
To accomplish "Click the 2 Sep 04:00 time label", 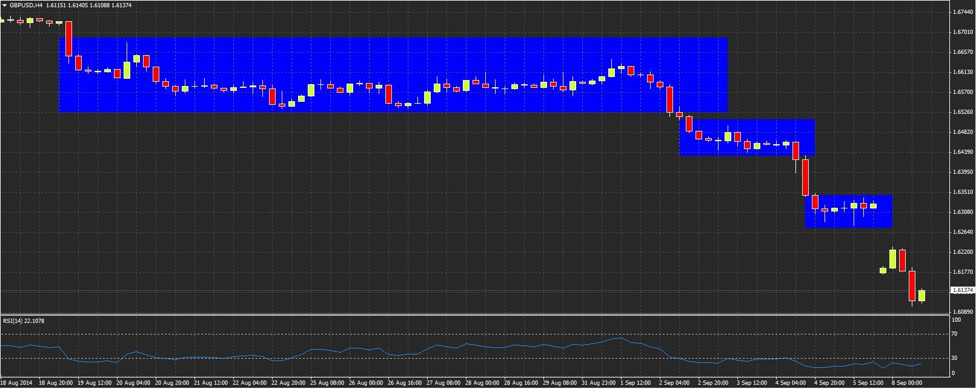I will tap(674, 383).
